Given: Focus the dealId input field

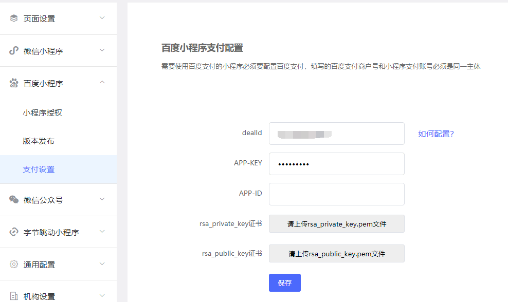Looking at the screenshot, I should point(337,134).
